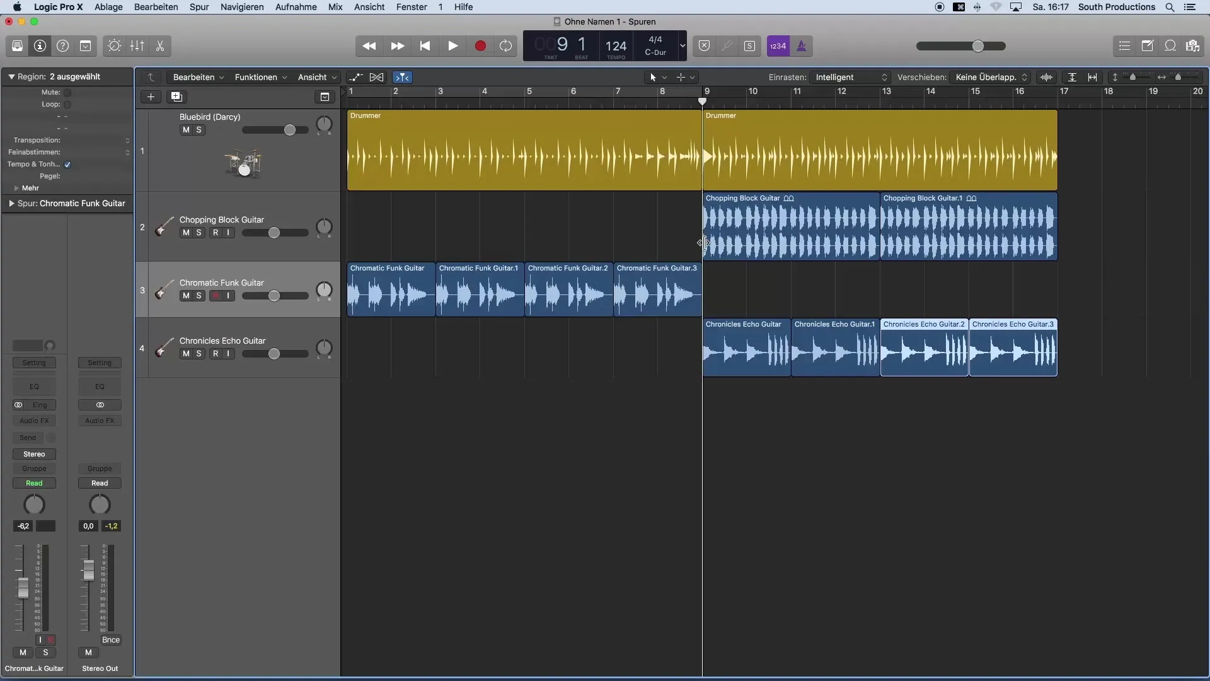1210x681 pixels.
Task: Open the Mix menu
Action: pyautogui.click(x=335, y=7)
